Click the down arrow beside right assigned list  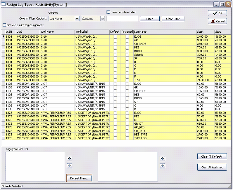(163, 166)
